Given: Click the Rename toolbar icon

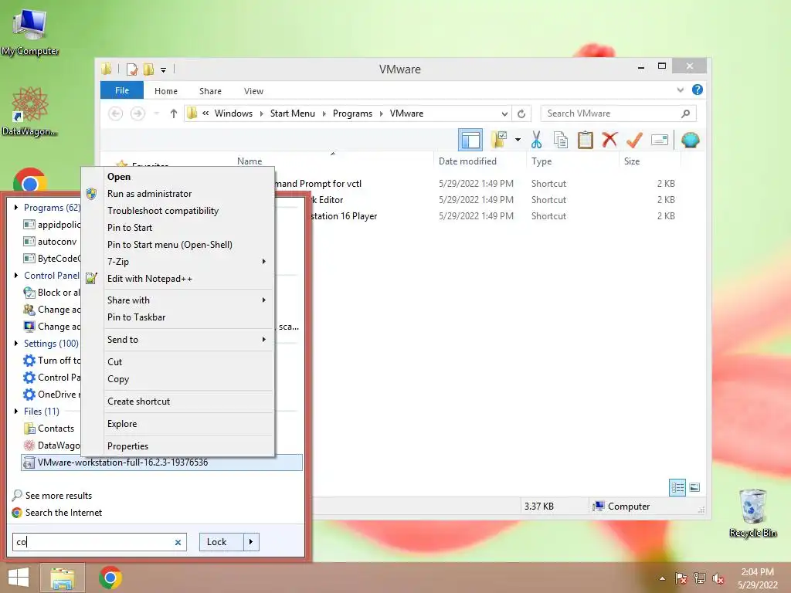Looking at the screenshot, I should 660,141.
